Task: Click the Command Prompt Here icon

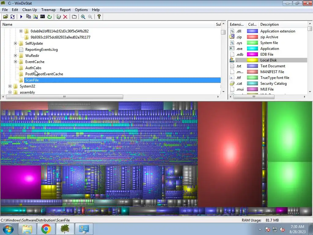Action: [x=42, y=17]
